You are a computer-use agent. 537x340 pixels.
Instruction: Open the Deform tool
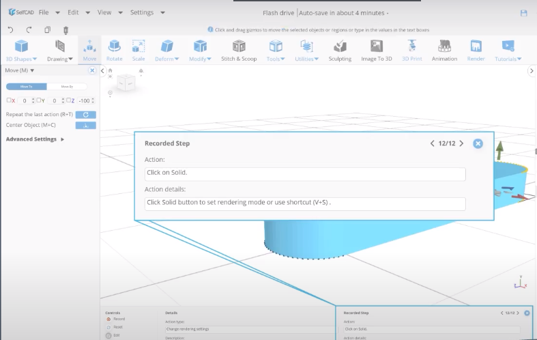[x=166, y=51]
